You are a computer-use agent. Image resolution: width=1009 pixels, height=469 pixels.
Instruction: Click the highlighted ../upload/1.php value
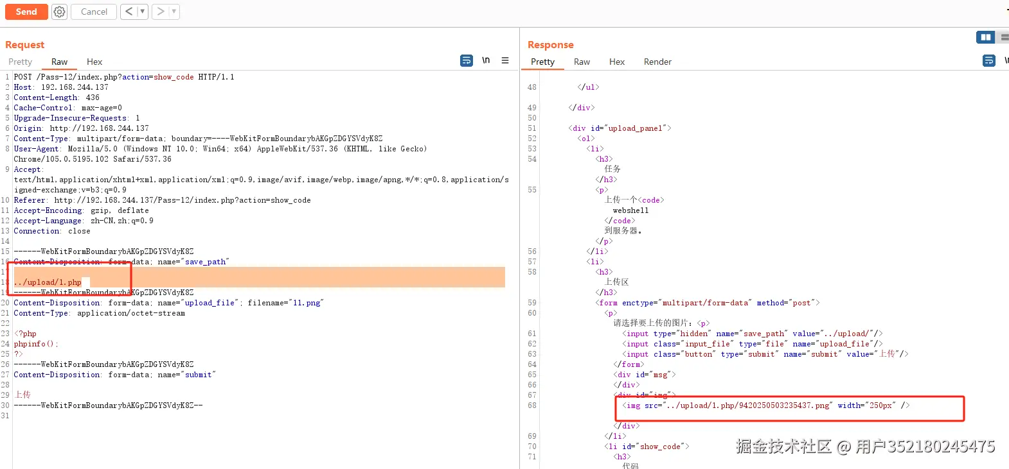click(48, 282)
